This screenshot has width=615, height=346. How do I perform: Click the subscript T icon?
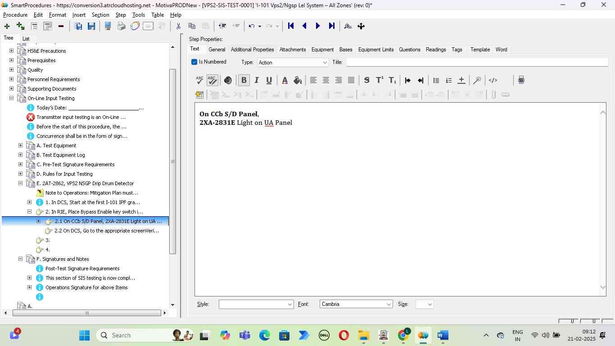(x=393, y=80)
